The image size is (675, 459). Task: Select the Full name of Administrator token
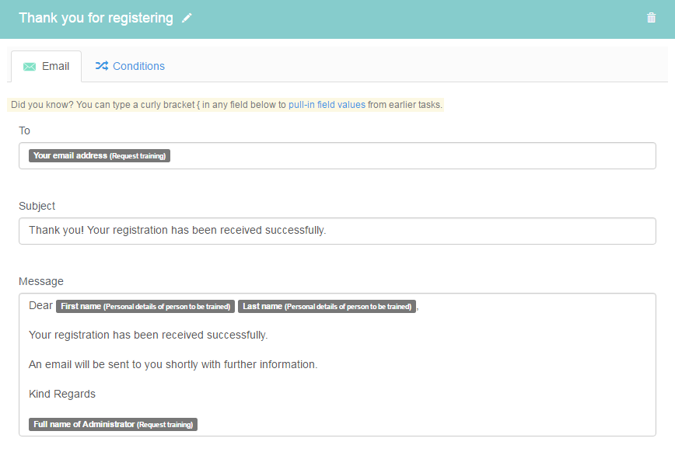point(113,425)
